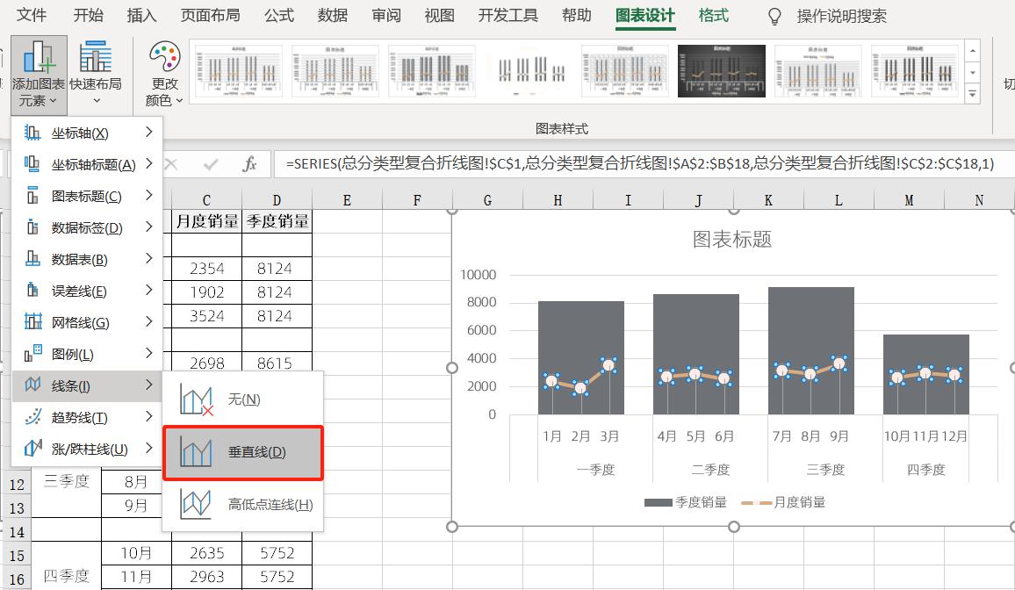Switch to the 插入 tab

click(x=141, y=15)
